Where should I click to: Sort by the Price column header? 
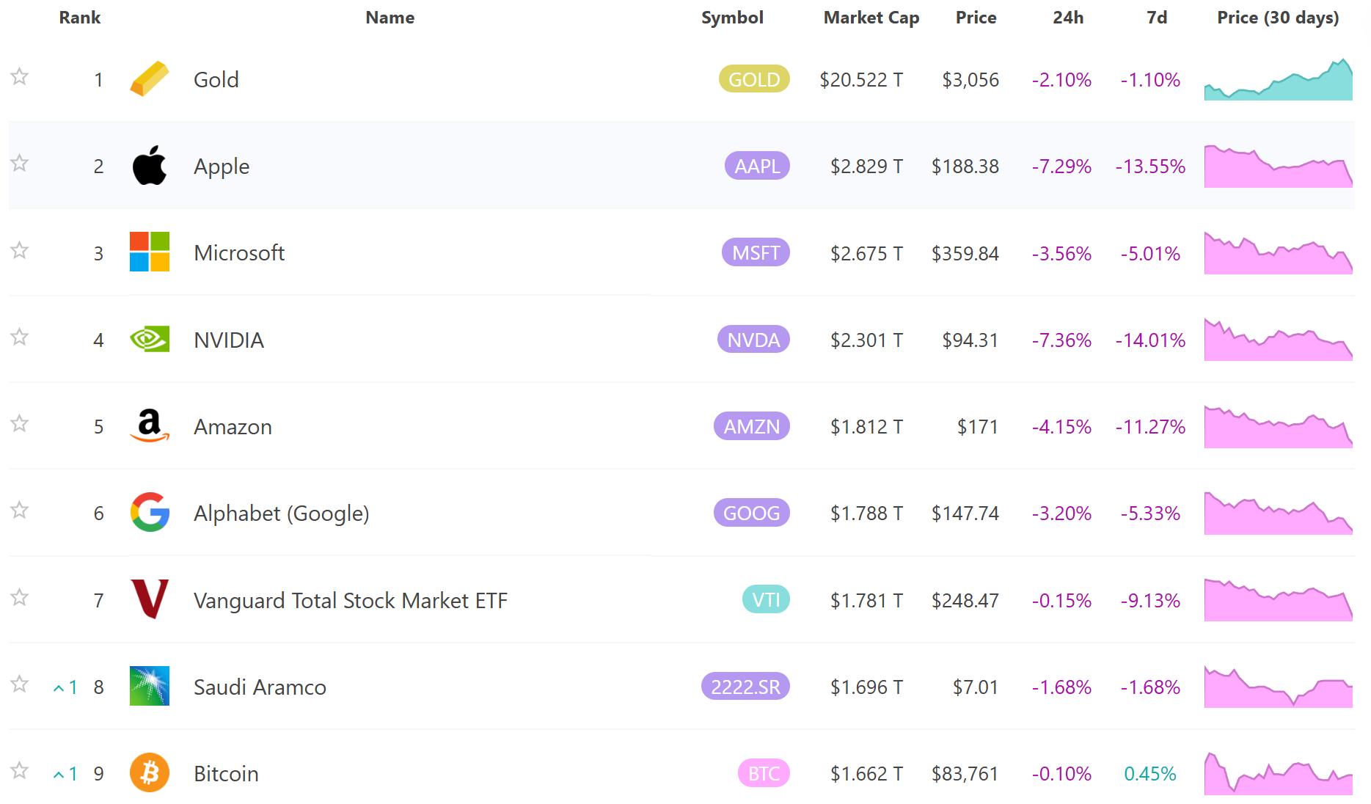pos(976,18)
